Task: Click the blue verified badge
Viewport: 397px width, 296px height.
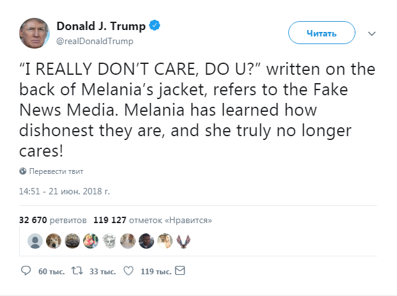Action: [x=155, y=26]
